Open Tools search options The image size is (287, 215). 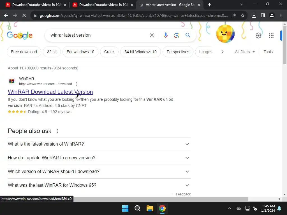(268, 52)
